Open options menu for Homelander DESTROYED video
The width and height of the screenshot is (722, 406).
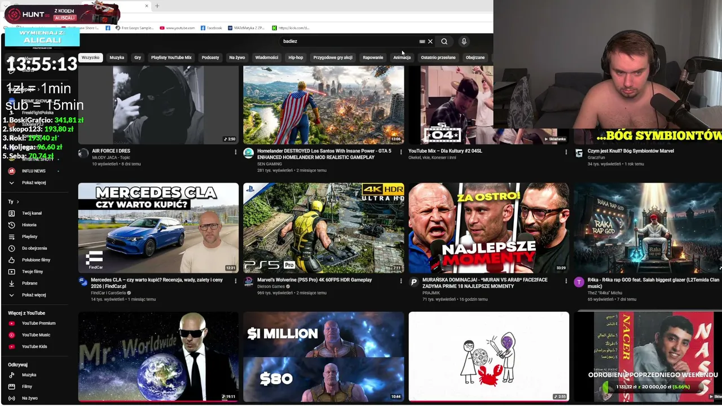401,152
